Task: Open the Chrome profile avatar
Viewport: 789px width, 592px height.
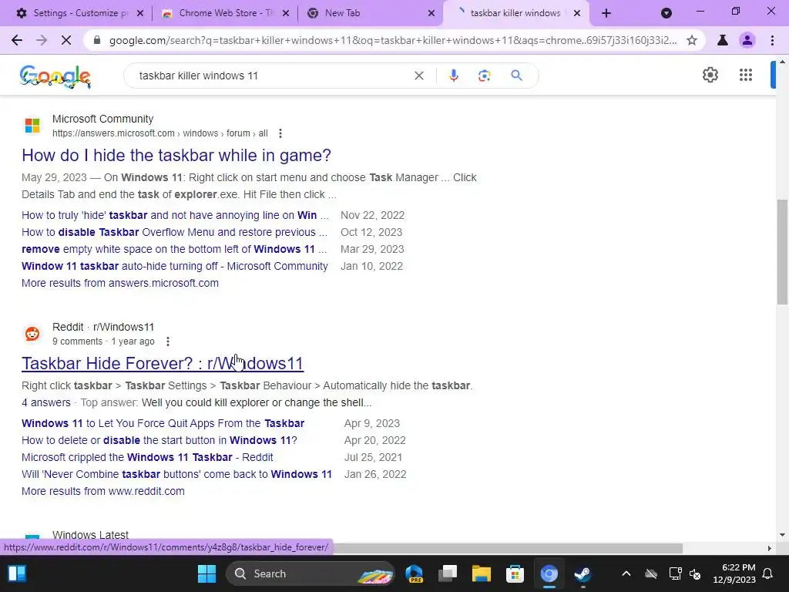Action: coord(747,40)
